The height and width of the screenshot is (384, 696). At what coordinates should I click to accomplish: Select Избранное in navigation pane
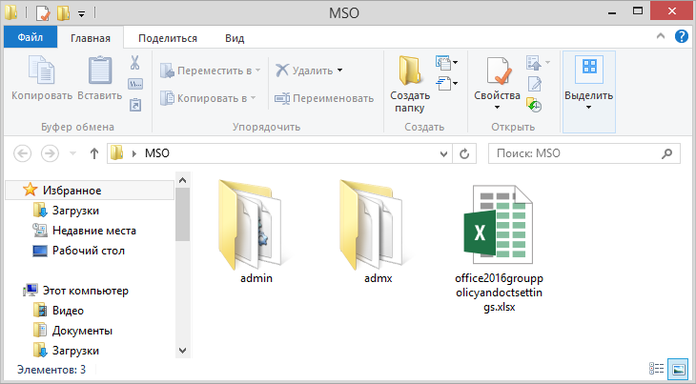90,191
